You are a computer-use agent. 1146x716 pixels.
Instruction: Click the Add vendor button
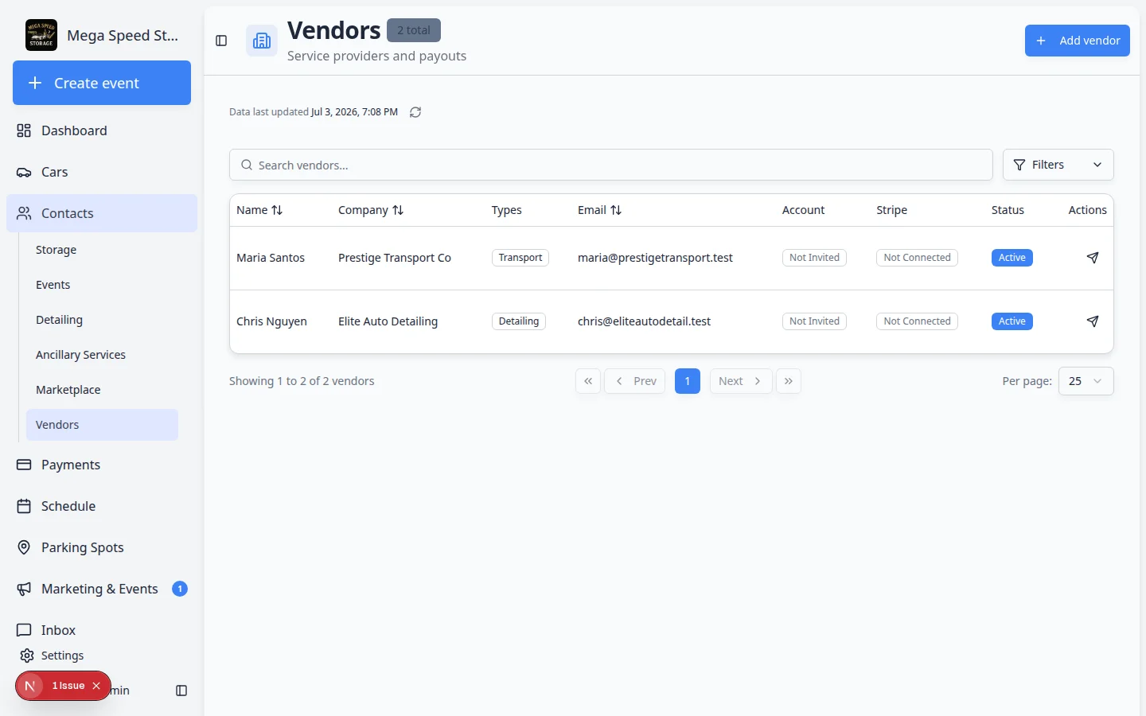tap(1077, 41)
